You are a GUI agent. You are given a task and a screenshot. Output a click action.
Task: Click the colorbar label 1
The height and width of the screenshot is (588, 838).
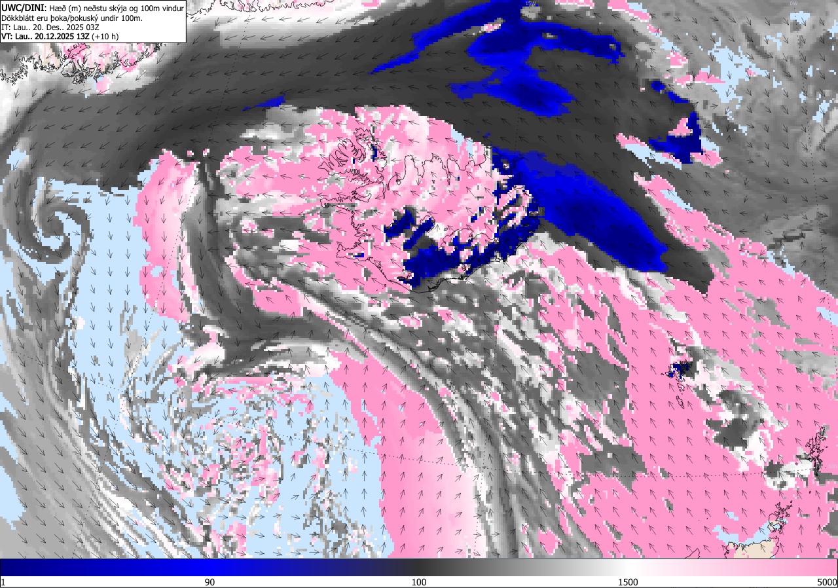point(3,582)
